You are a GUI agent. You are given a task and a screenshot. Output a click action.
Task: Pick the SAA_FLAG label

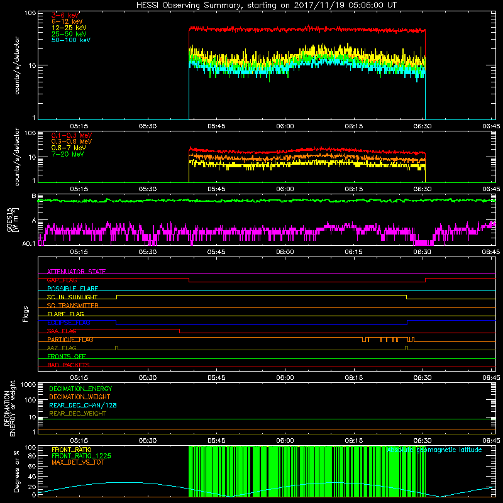click(x=62, y=331)
